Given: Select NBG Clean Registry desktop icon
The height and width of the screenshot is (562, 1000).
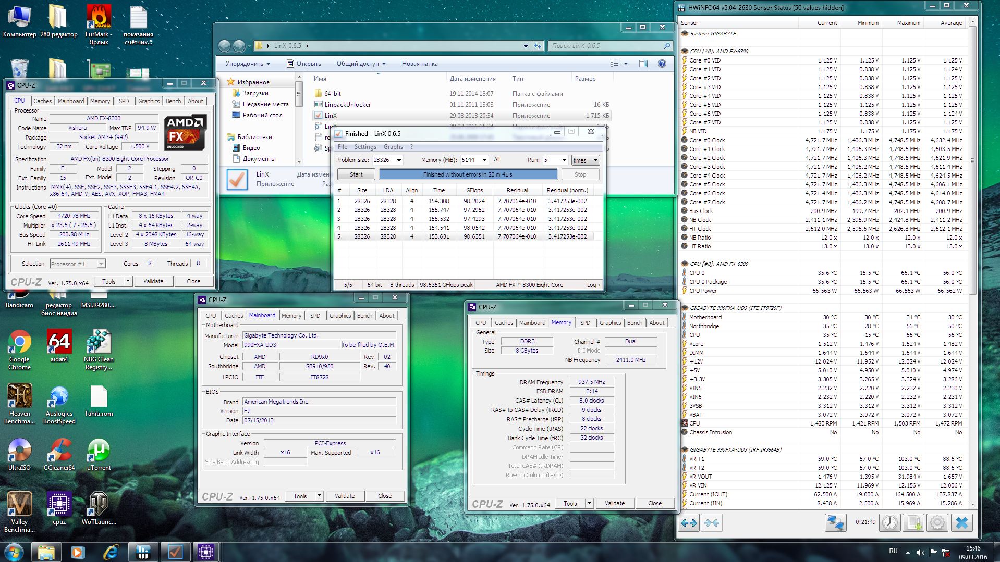Looking at the screenshot, I should click(x=99, y=349).
